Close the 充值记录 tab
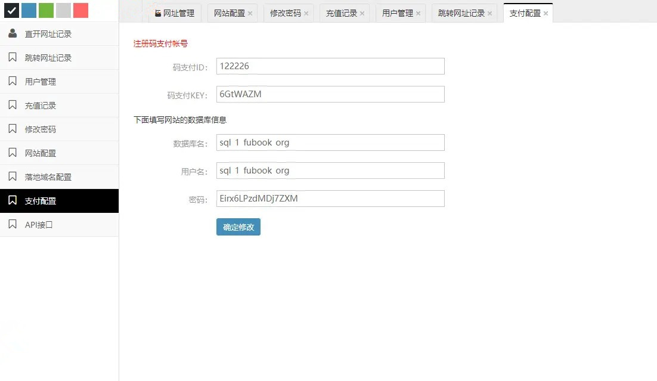 coord(362,13)
